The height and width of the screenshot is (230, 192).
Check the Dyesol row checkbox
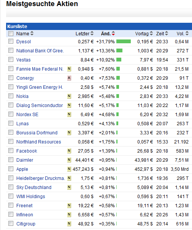[11, 41]
